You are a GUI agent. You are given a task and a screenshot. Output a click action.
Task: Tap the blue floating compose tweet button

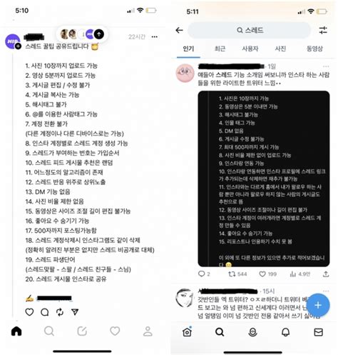[x=318, y=305]
